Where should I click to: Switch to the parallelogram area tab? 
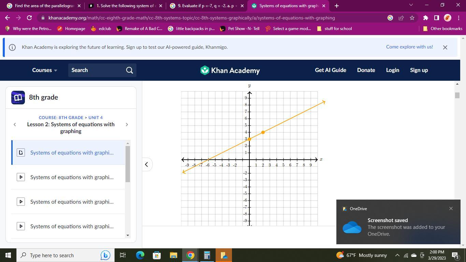[41, 6]
